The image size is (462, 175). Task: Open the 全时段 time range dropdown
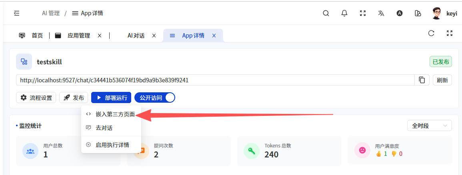429,125
